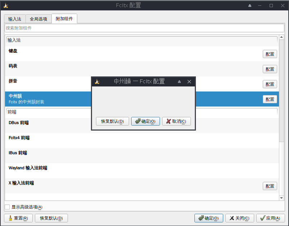This screenshot has height=226, width=289.
Task: Click 恢复默认(D) in the 中州韻 dialog
Action: [113, 121]
